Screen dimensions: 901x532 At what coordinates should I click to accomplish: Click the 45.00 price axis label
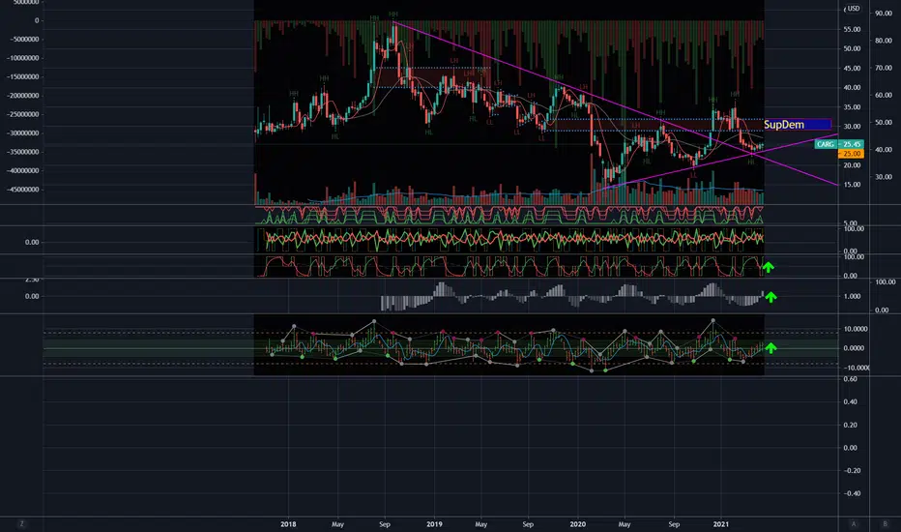pos(852,69)
